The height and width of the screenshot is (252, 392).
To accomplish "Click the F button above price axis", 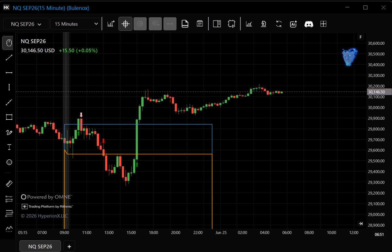I will [x=361, y=37].
